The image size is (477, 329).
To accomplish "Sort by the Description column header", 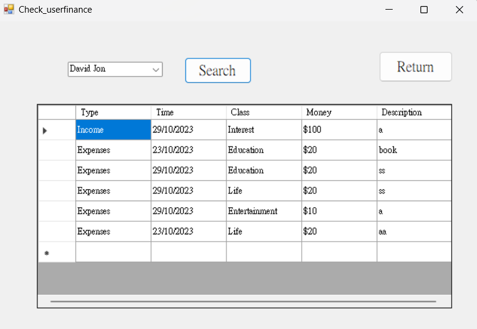I will pos(414,112).
